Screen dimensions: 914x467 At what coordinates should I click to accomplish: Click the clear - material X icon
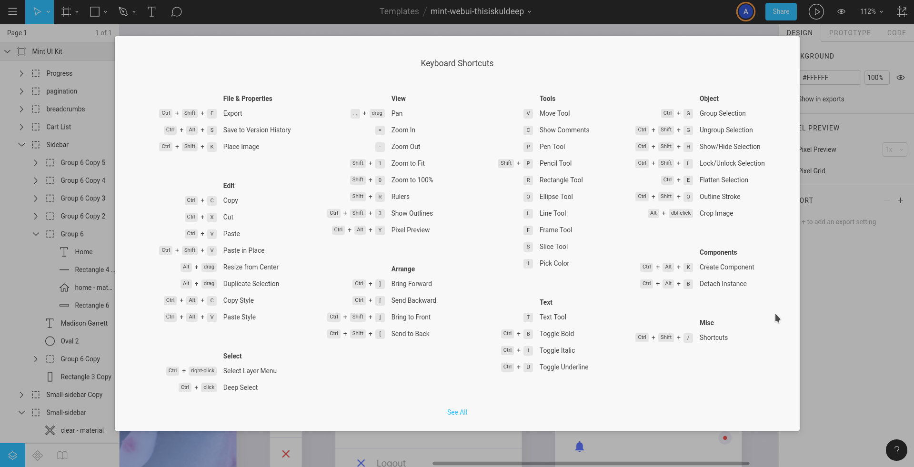point(50,430)
